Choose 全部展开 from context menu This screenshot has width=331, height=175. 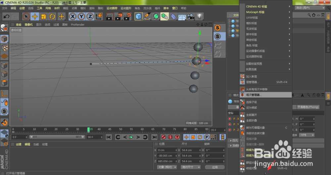coord(265,115)
